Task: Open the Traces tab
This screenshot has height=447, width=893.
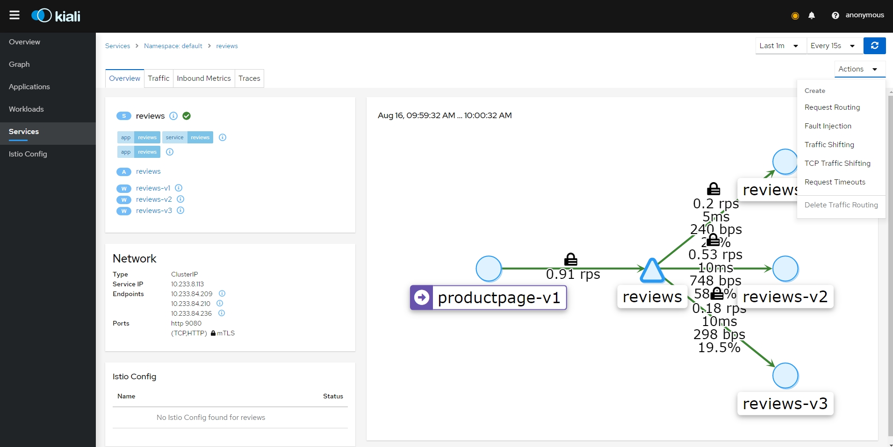Action: 249,78
